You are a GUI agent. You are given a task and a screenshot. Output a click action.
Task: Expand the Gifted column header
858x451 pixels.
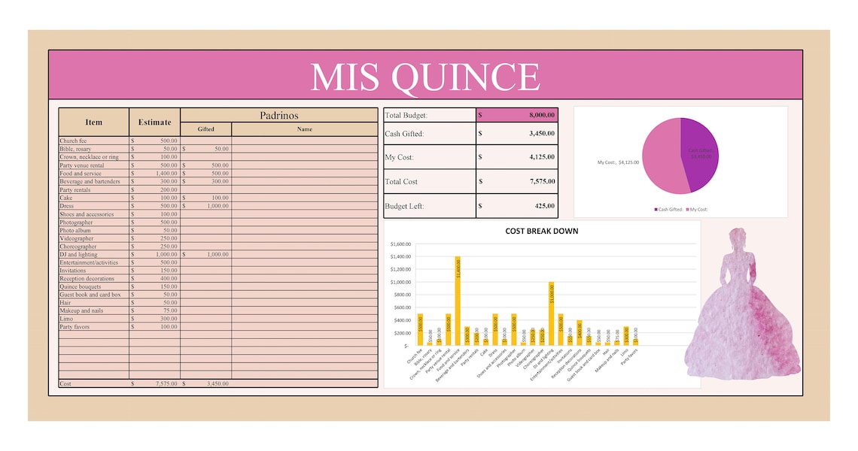coord(205,129)
